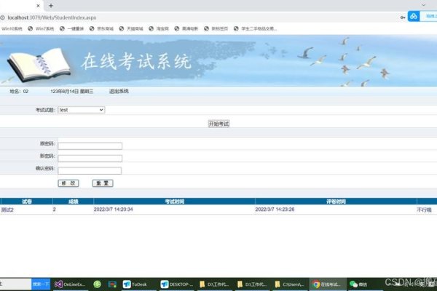437x291 pixels.
Task: View site information icon in address bar
Action: 2,17
